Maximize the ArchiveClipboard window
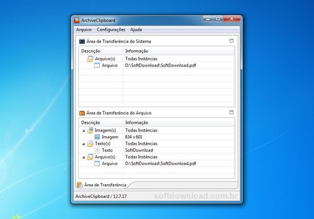The image size is (314, 219). [x=218, y=19]
